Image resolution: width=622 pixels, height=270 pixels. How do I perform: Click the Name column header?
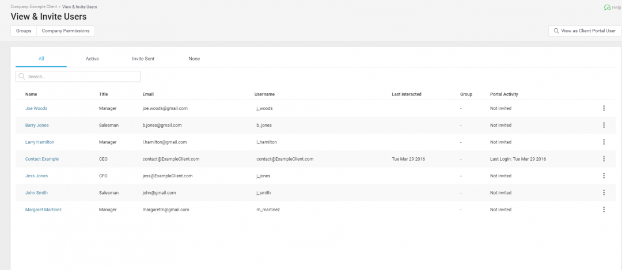(x=31, y=94)
